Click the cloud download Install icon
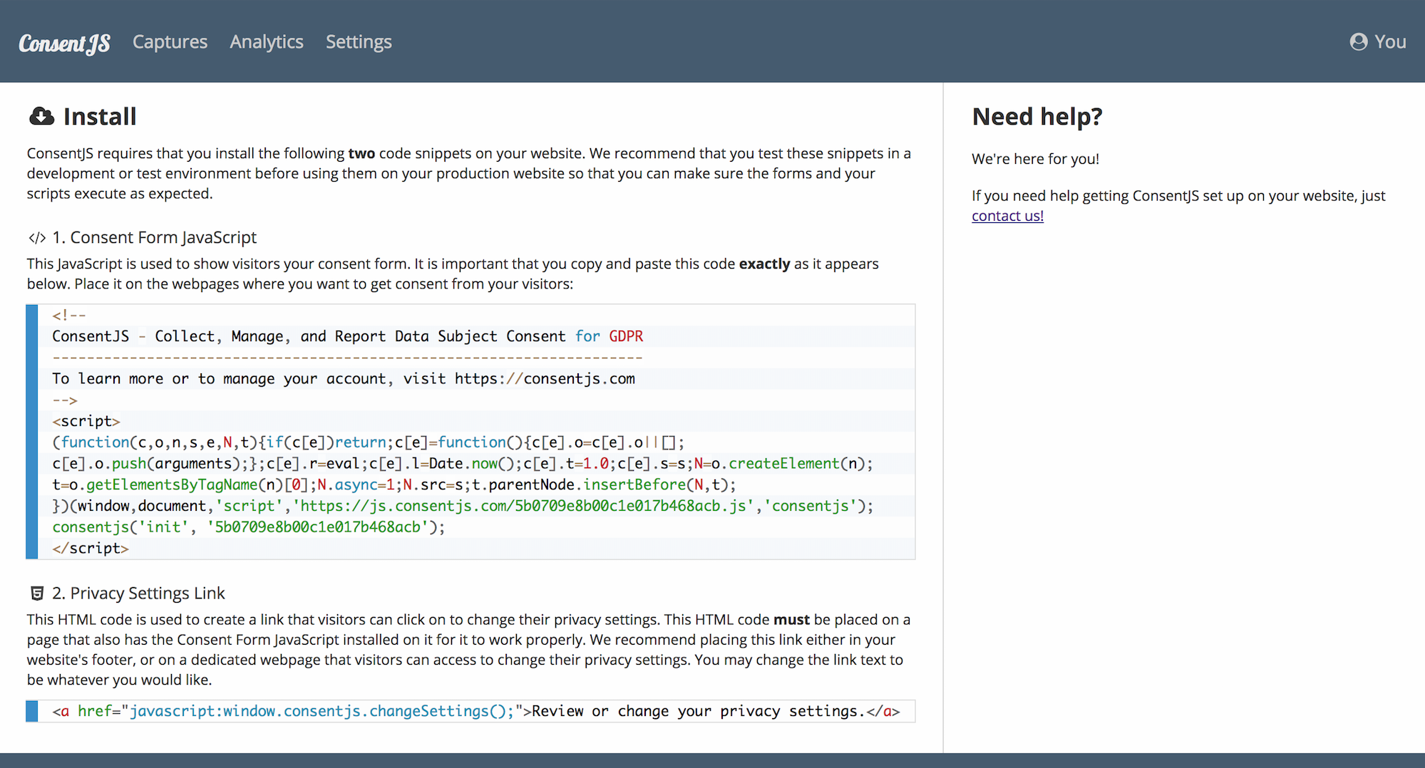The image size is (1425, 768). click(41, 116)
